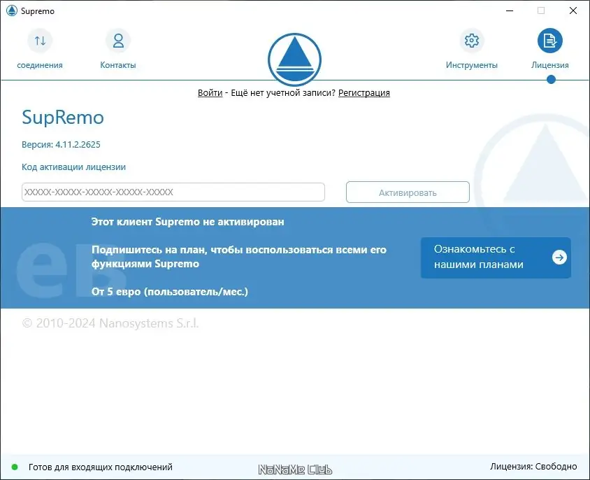
Task: Focus the license activation code field
Action: click(173, 192)
